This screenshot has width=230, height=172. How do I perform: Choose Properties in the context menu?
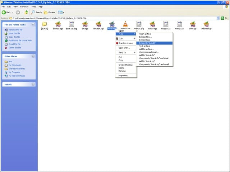coord(126,76)
